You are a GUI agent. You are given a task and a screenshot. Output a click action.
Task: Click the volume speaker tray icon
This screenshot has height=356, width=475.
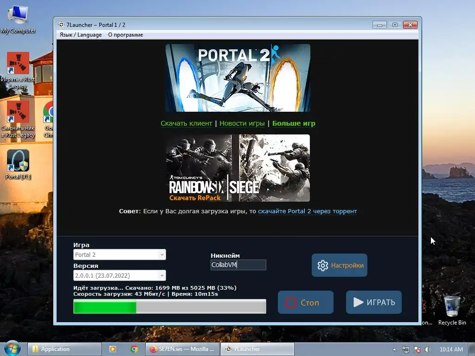[x=428, y=350]
